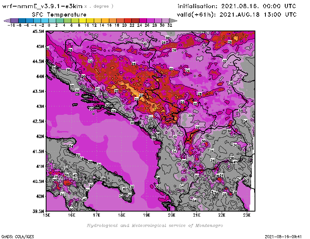Click the '15E' longitude label
Viewport: 310px width, 239px height.
point(46,215)
